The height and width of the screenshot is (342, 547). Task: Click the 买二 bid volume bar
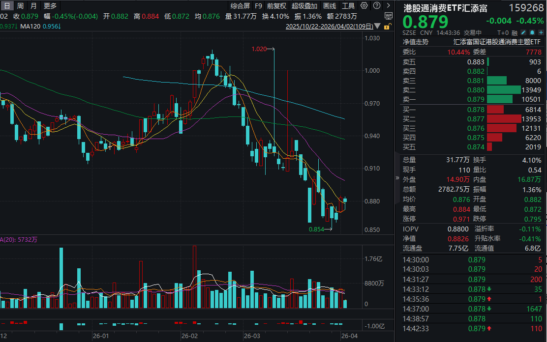pyautogui.click(x=504, y=119)
